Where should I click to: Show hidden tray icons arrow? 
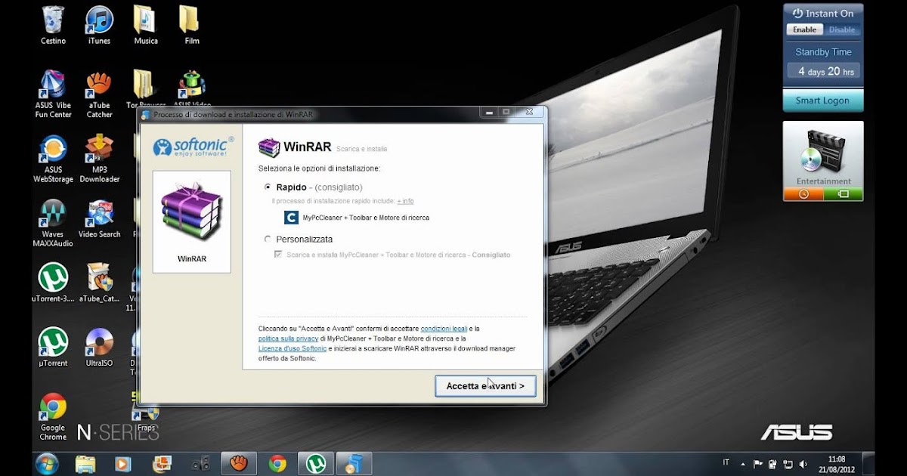[x=743, y=463]
